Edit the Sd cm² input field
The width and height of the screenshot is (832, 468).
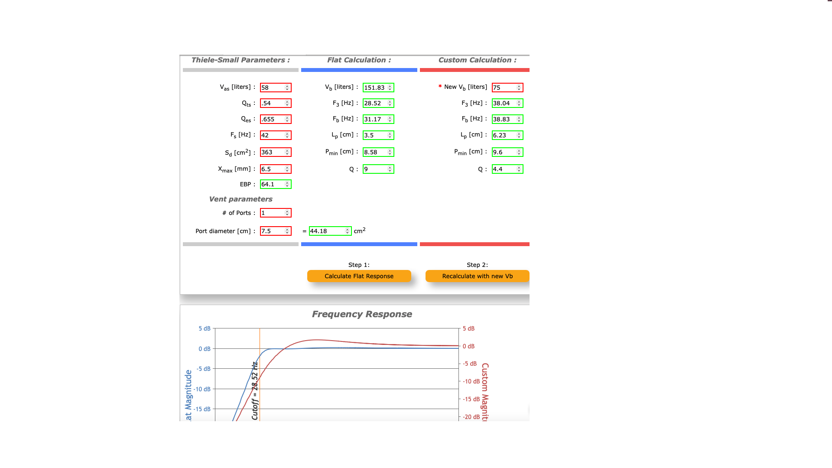[x=276, y=152]
